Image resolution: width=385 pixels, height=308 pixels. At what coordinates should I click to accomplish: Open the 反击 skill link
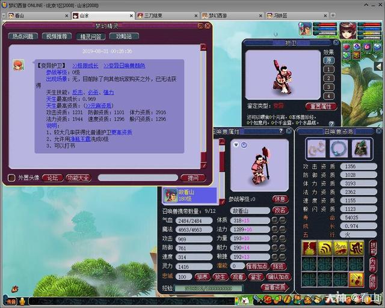(78, 92)
